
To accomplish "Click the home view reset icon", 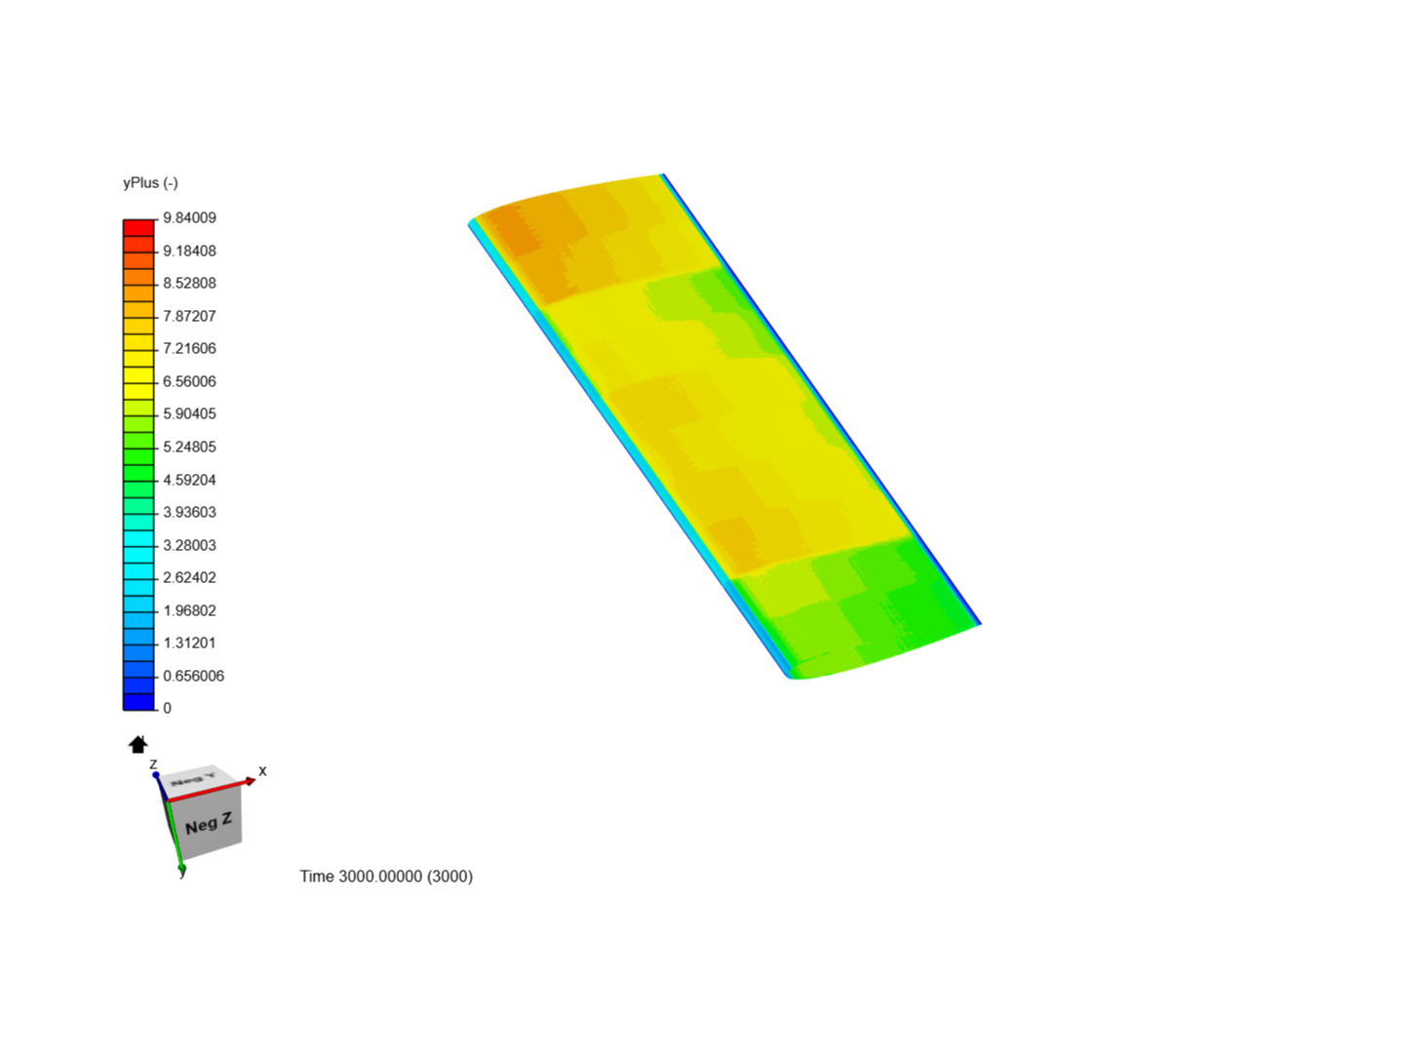I will [x=137, y=745].
